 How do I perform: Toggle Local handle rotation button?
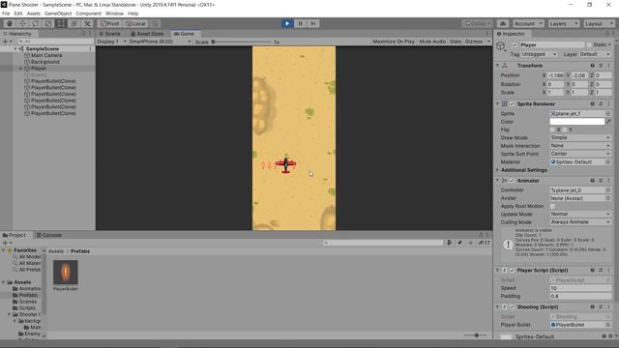pos(135,23)
